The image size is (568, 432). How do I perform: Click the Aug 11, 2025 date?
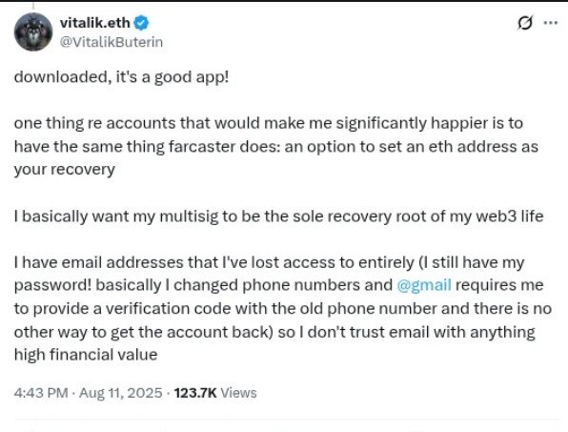pyautogui.click(x=121, y=393)
